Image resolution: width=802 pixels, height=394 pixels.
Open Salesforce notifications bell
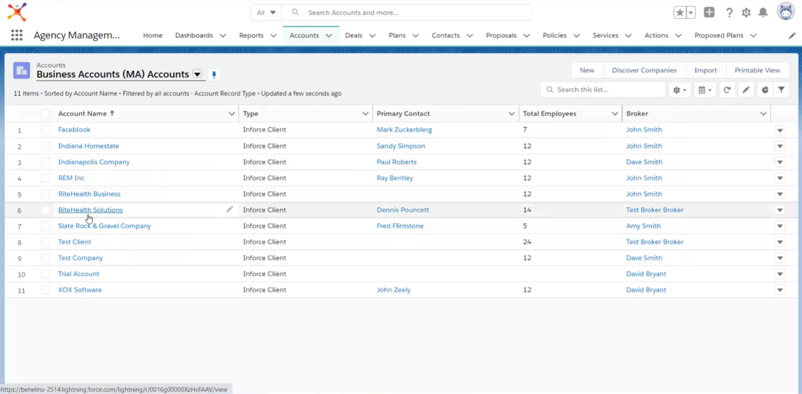763,12
